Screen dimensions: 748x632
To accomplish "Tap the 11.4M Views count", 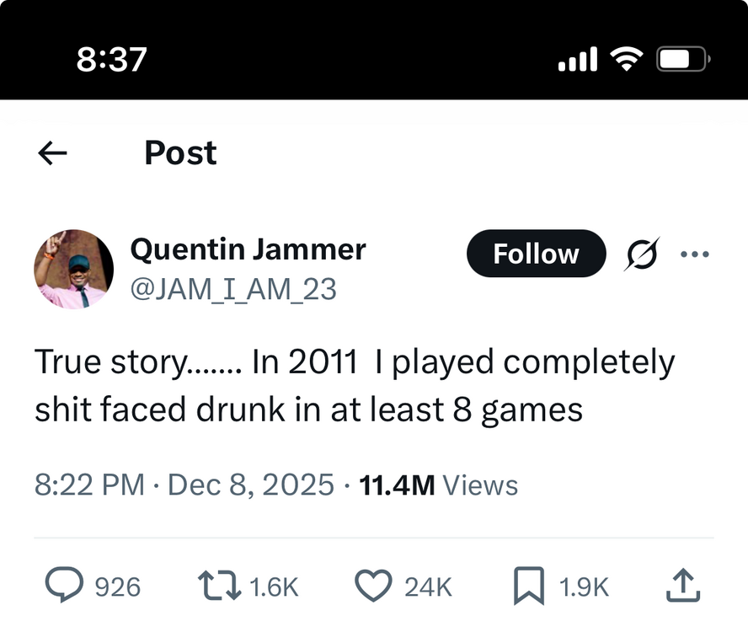I will [x=438, y=485].
